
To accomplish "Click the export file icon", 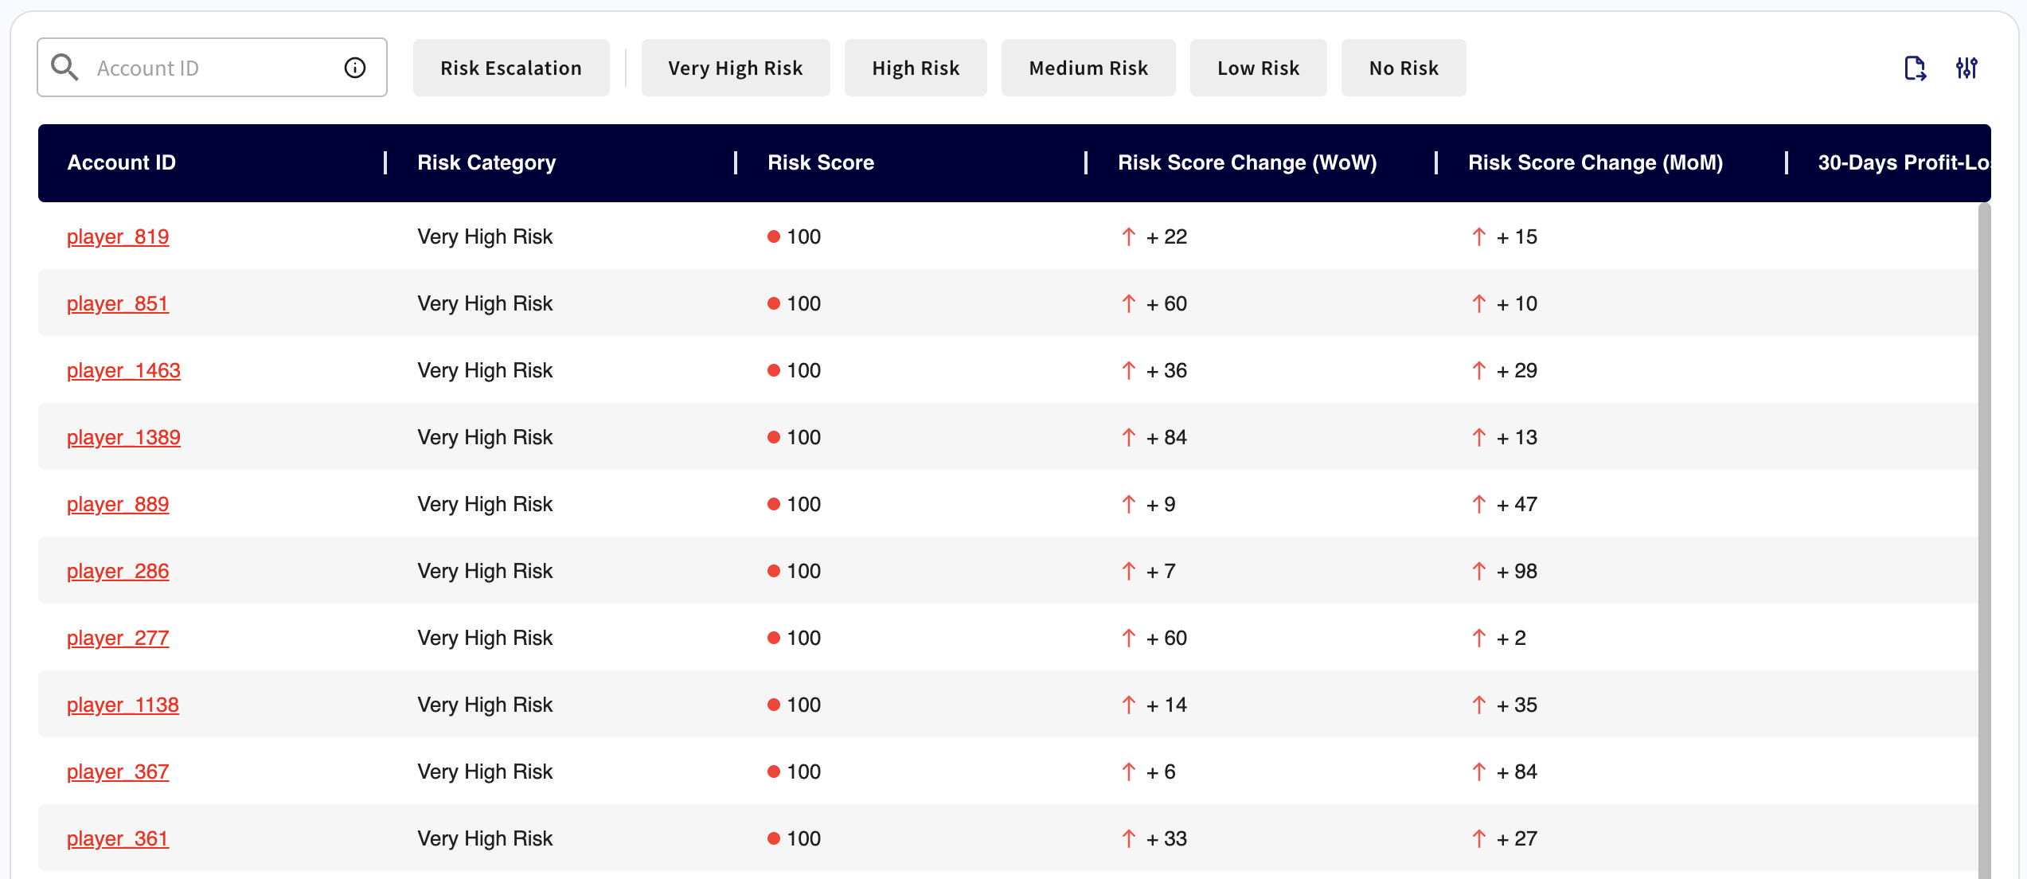I will point(1915,68).
